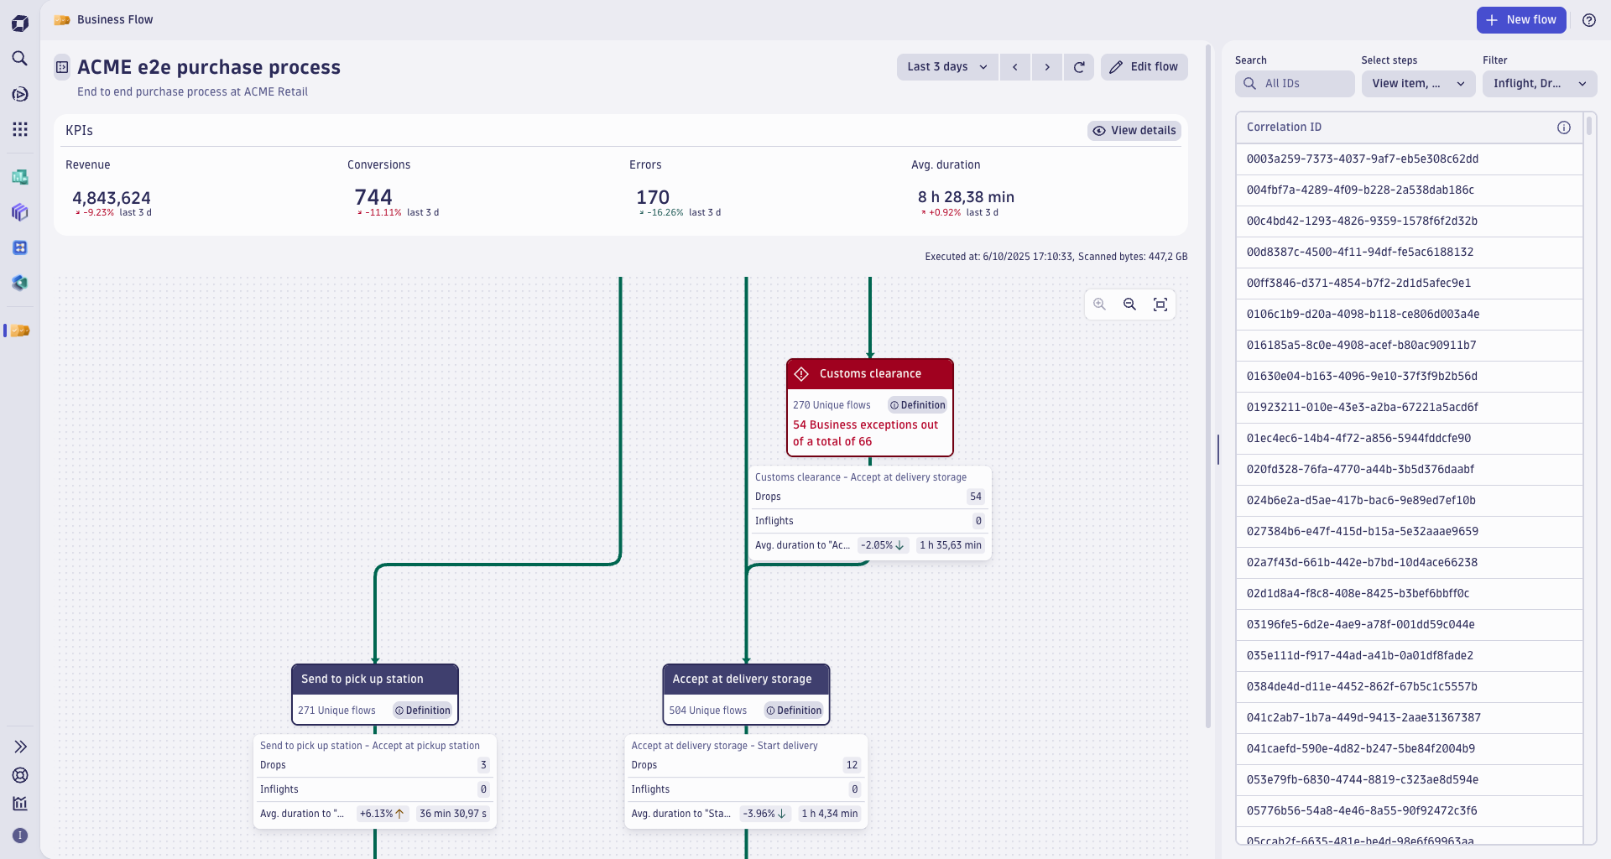Click the All IDs search field
1611x859 pixels.
[1295, 84]
